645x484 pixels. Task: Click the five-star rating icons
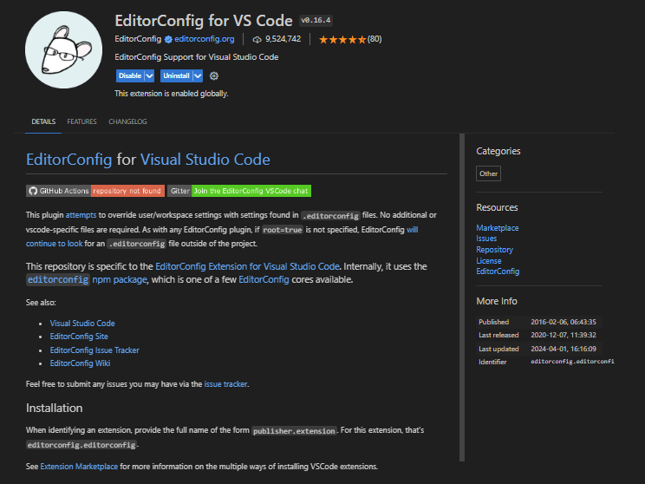click(342, 39)
